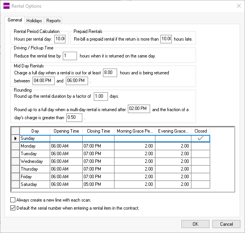Click the app icon in title bar
This screenshot has height=233, width=245.
point(6,6)
